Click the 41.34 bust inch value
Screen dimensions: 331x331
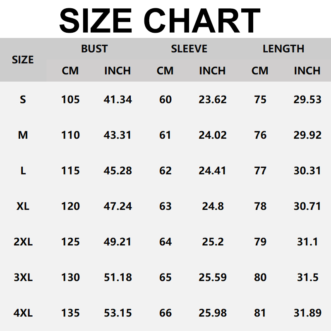[118, 100]
